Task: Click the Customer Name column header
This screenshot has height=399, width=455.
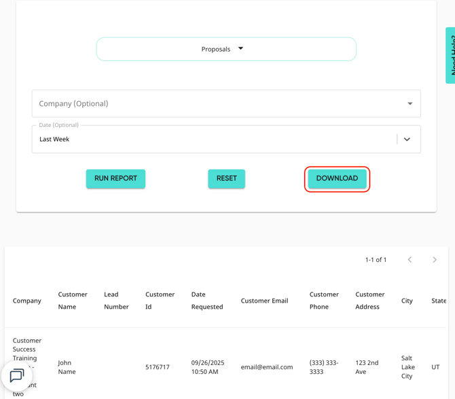Action: tap(73, 301)
